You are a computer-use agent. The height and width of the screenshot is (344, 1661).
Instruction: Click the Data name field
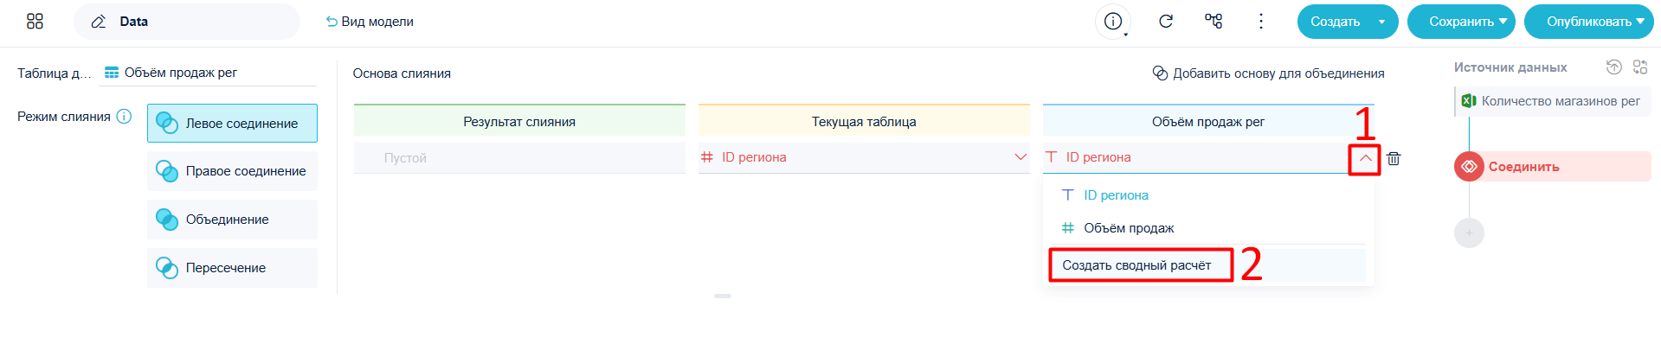[187, 22]
